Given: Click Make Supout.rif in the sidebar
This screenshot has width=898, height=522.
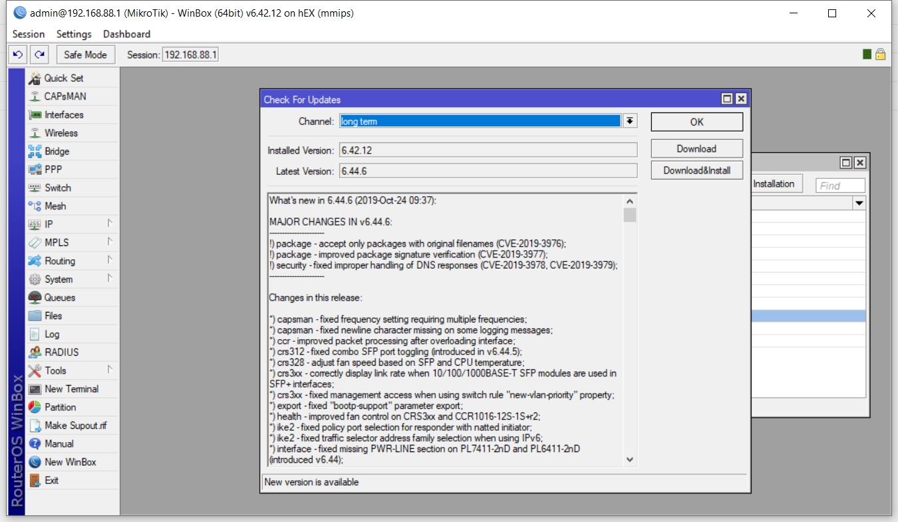Looking at the screenshot, I should pyautogui.click(x=72, y=426).
